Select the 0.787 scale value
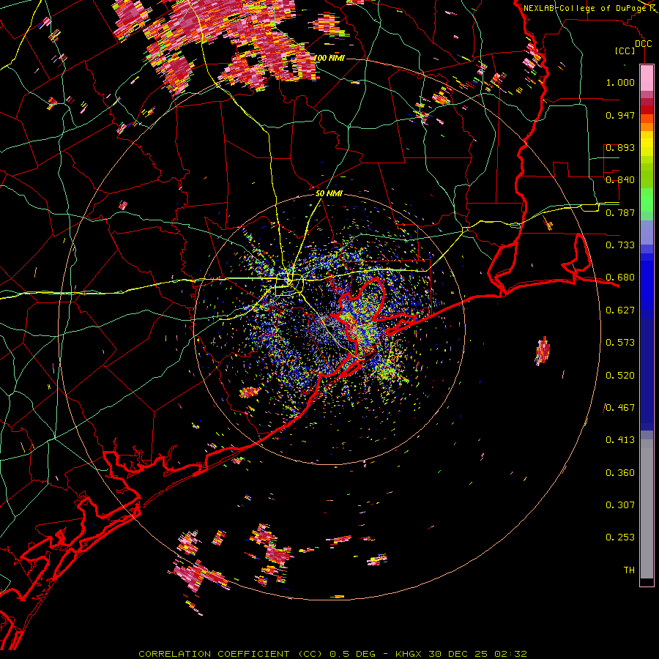 pos(620,212)
